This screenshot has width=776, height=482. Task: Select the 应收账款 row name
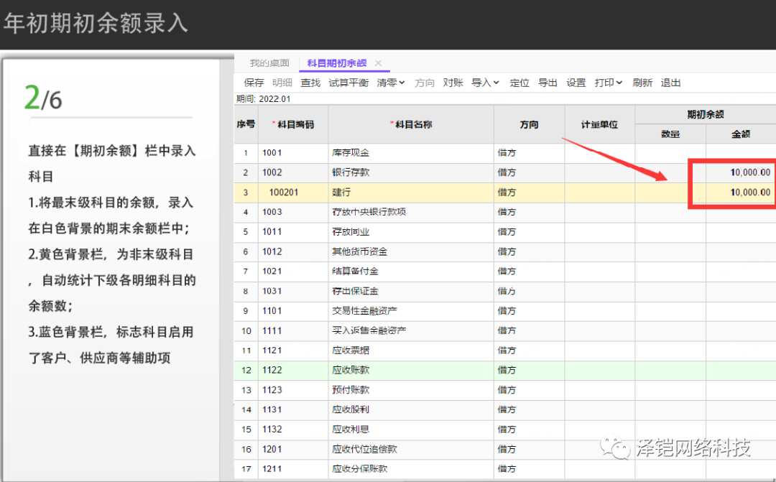(x=351, y=371)
